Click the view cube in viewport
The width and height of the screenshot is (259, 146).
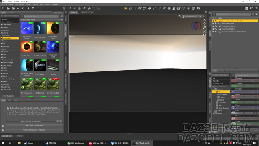click(196, 26)
